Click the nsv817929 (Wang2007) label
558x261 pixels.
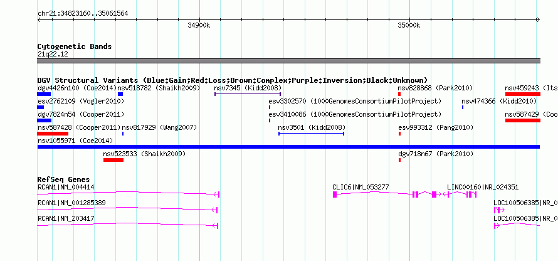click(159, 127)
